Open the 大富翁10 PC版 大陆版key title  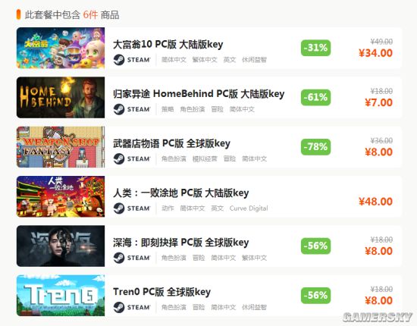pos(168,45)
